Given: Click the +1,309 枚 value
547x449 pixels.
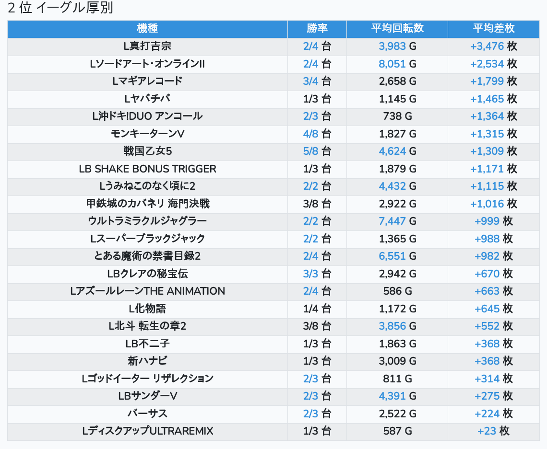Looking at the screenshot, I should pyautogui.click(x=493, y=151).
